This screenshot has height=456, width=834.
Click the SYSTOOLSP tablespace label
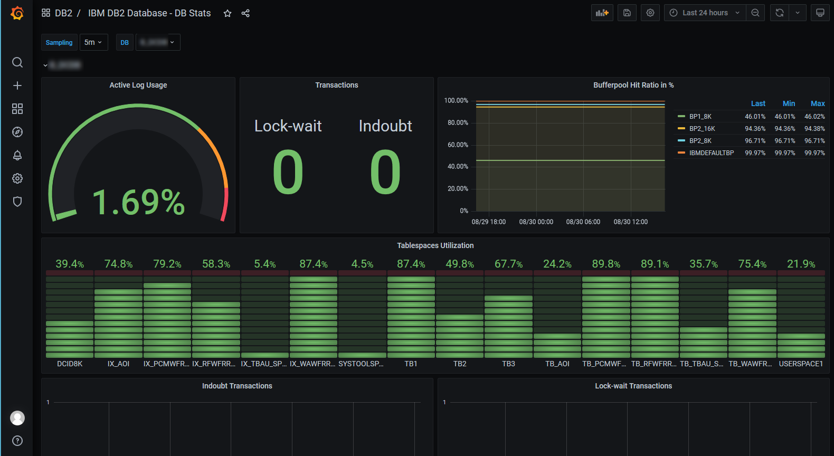361,364
